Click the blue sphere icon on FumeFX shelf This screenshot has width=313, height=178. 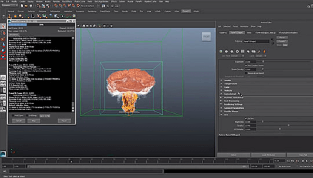click(x=51, y=16)
